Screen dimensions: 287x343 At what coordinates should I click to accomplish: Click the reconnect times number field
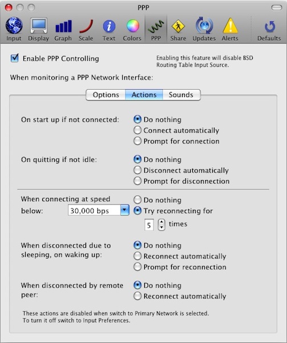(149, 225)
